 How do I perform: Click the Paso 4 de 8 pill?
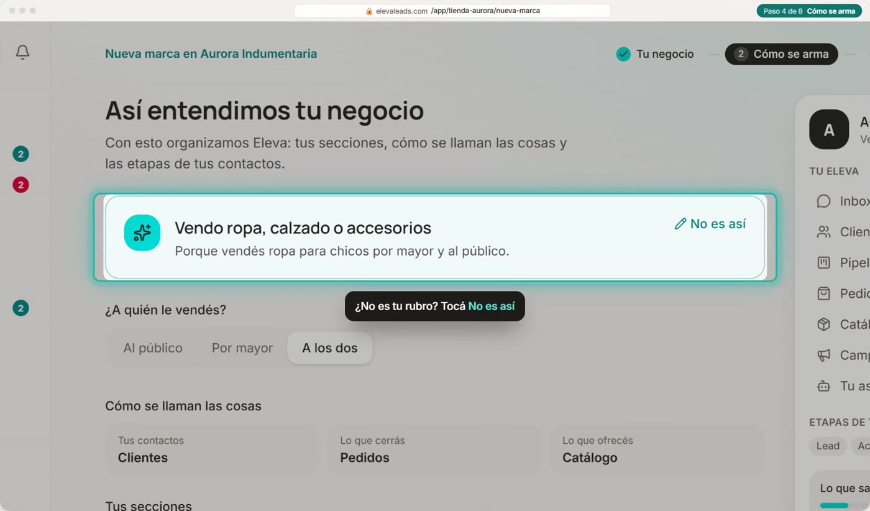(x=810, y=11)
